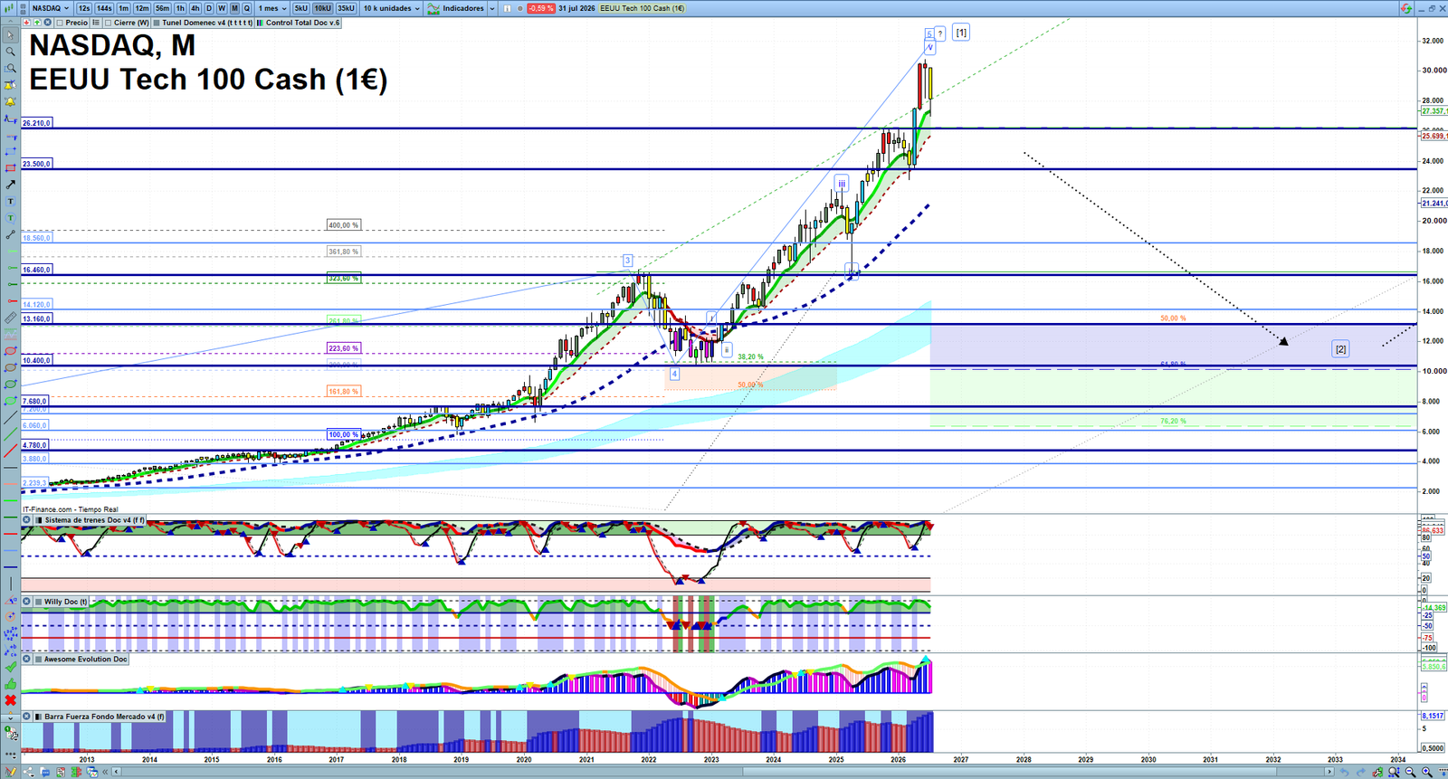Image resolution: width=1448 pixels, height=779 pixels.
Task: Select the red ellipse drawing tool
Action: (11, 349)
